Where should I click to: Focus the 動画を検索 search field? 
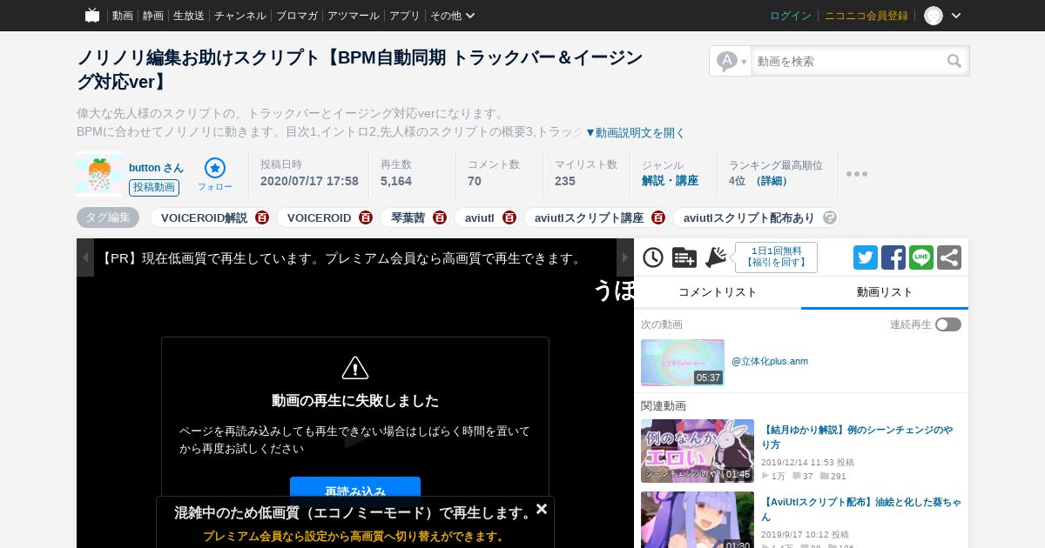pyautogui.click(x=848, y=61)
